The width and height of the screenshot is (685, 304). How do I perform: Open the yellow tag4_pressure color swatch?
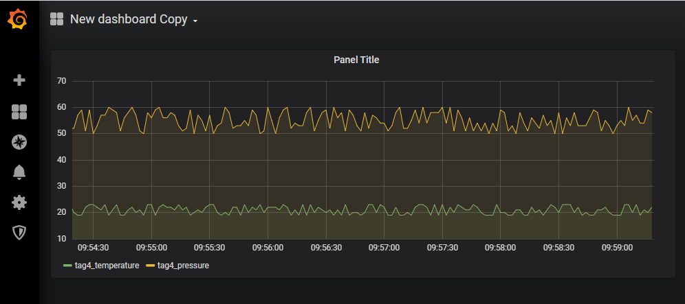tap(151, 265)
